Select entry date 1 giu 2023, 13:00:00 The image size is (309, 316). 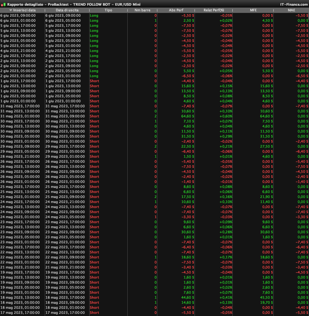coord(18,86)
